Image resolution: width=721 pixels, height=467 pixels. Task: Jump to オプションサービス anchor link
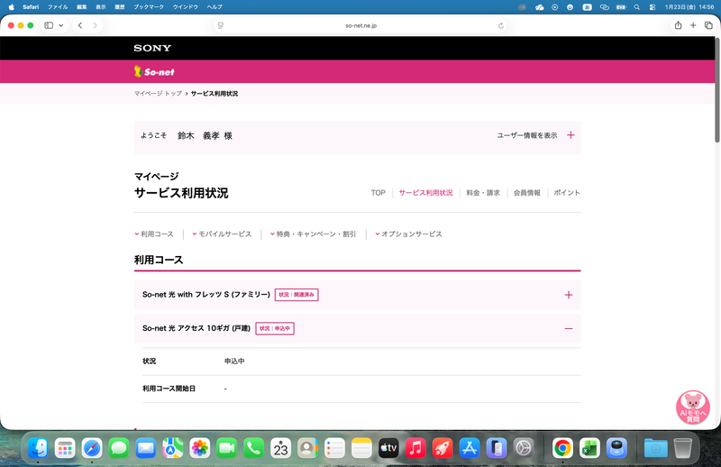(x=409, y=234)
